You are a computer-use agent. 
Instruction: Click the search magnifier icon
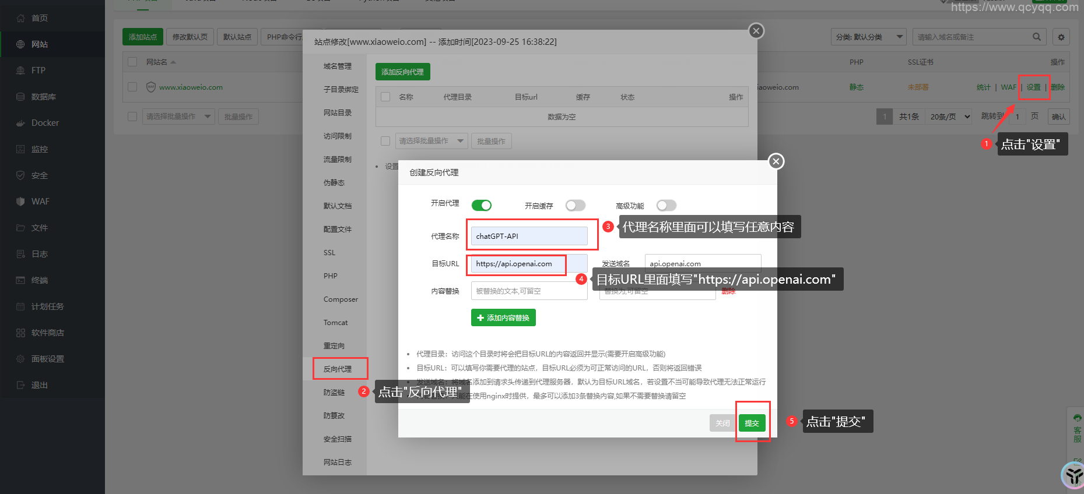click(1036, 37)
